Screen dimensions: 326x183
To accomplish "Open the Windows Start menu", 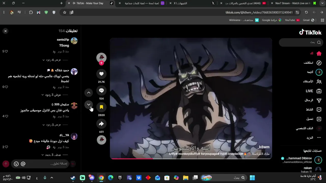I will (252, 178).
